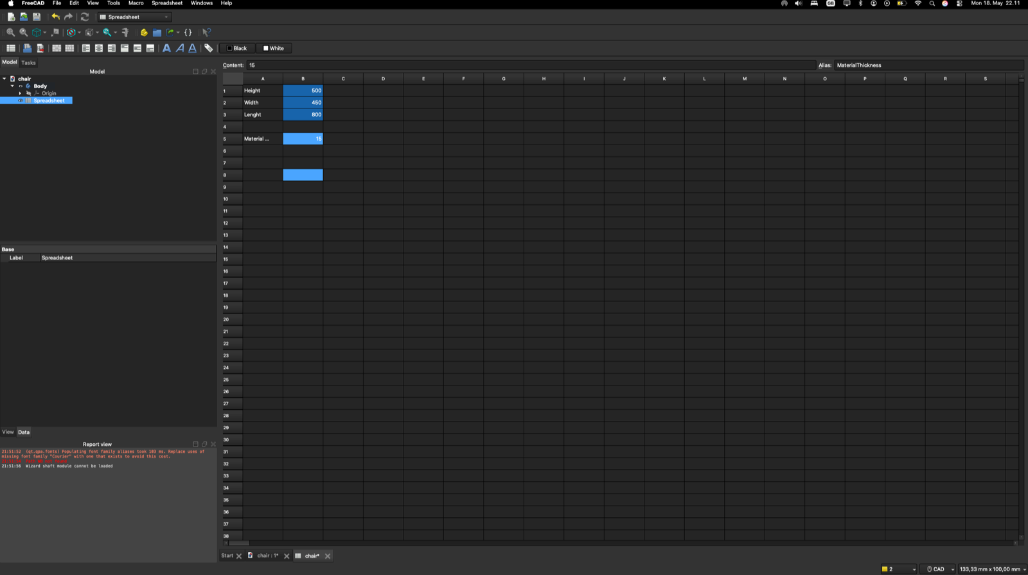Click the set alias tag icon
The height and width of the screenshot is (575, 1028).
tap(209, 48)
